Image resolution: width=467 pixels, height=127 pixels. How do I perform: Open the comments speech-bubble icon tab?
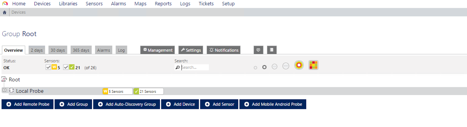click(x=258, y=50)
